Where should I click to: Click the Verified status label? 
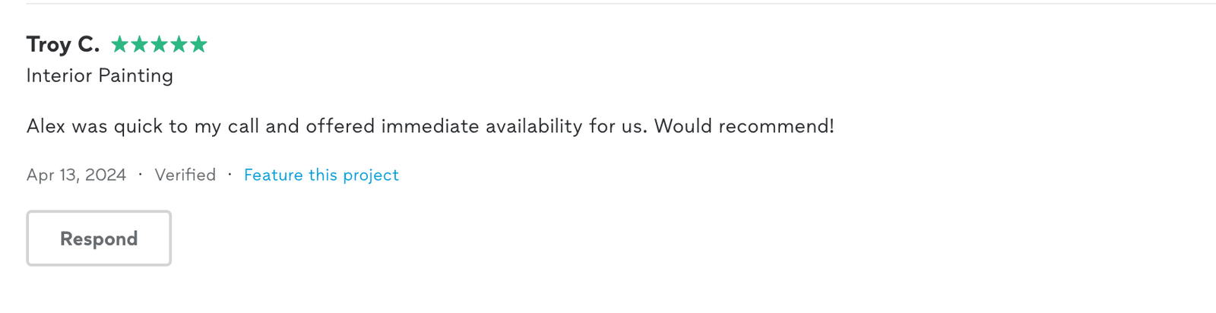coord(185,175)
